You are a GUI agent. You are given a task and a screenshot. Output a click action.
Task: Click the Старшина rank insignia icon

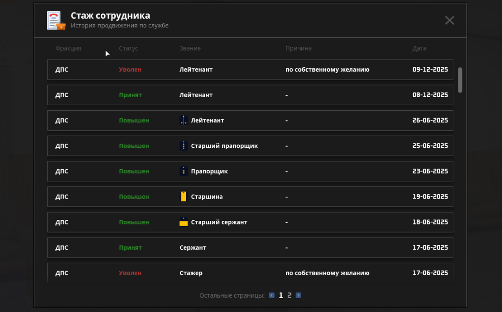184,197
